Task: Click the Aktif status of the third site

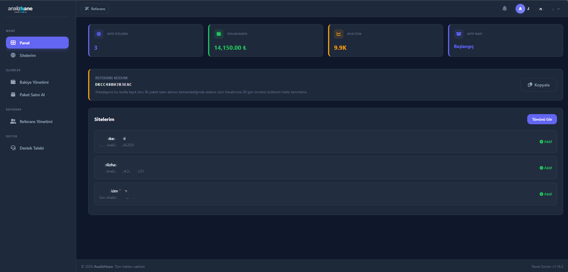Action: click(546, 194)
